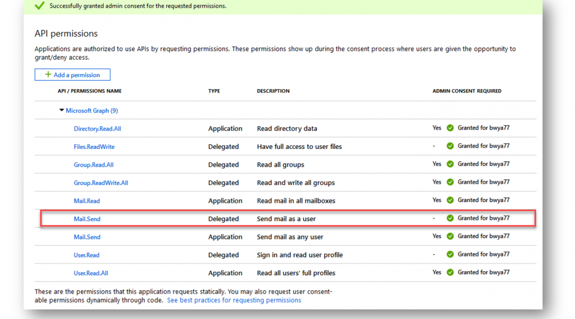Click 'Application' type in the Mail.Read row

pyautogui.click(x=225, y=201)
